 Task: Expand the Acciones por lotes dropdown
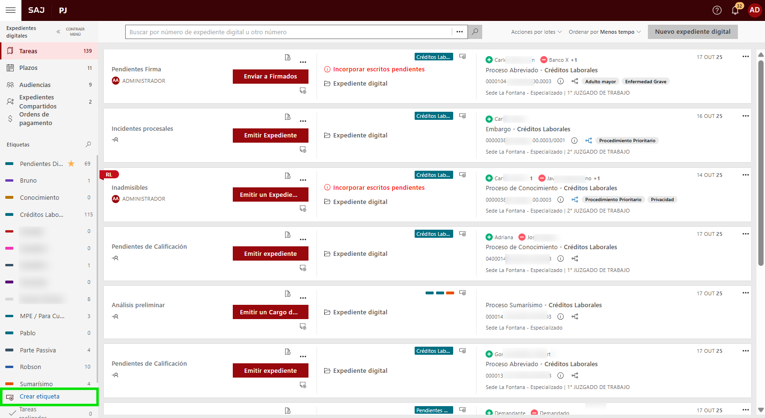click(x=536, y=32)
